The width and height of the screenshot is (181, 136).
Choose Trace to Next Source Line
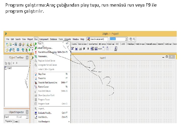point(52,83)
